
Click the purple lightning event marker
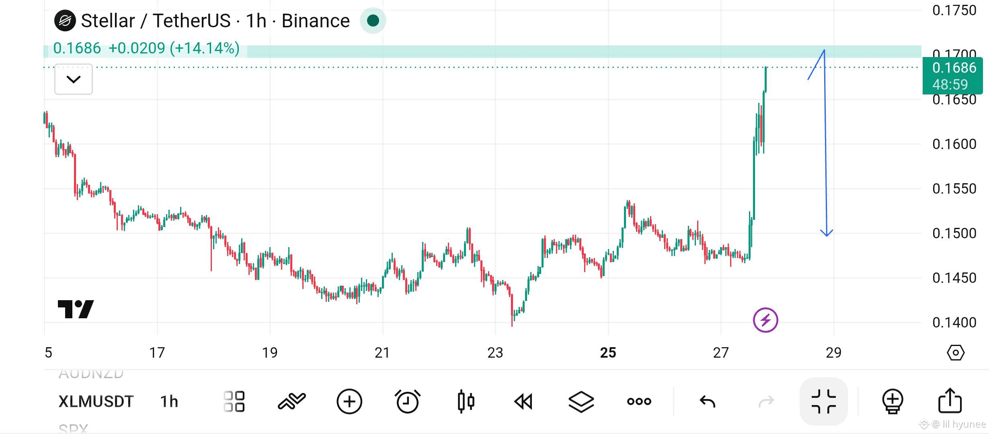(x=765, y=320)
